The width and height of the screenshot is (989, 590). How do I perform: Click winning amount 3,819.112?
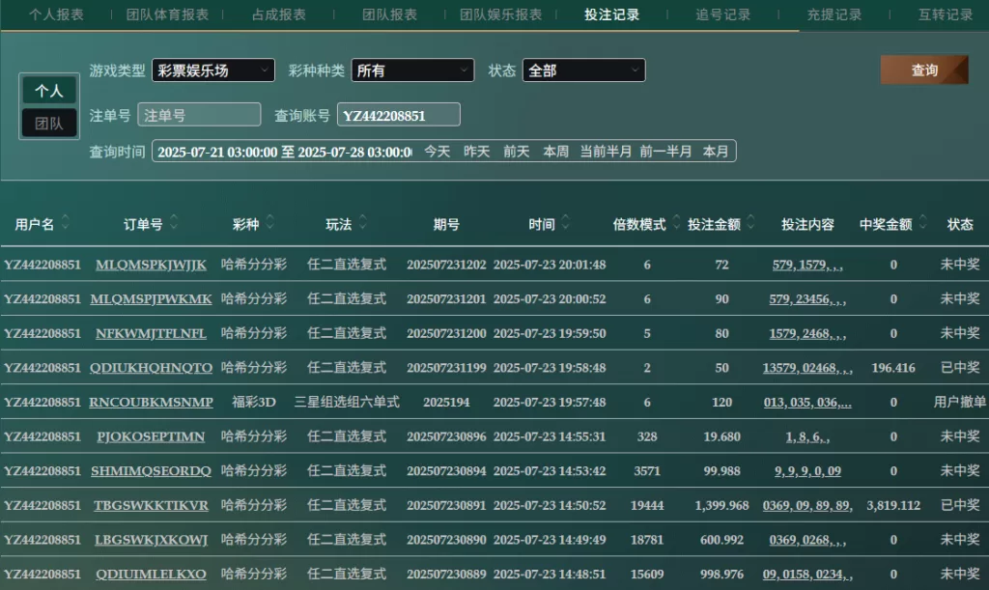click(x=893, y=505)
